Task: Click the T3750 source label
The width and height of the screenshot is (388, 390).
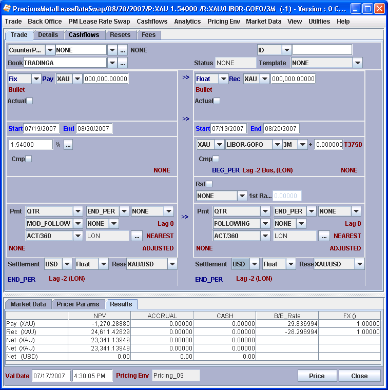Action: click(x=353, y=145)
